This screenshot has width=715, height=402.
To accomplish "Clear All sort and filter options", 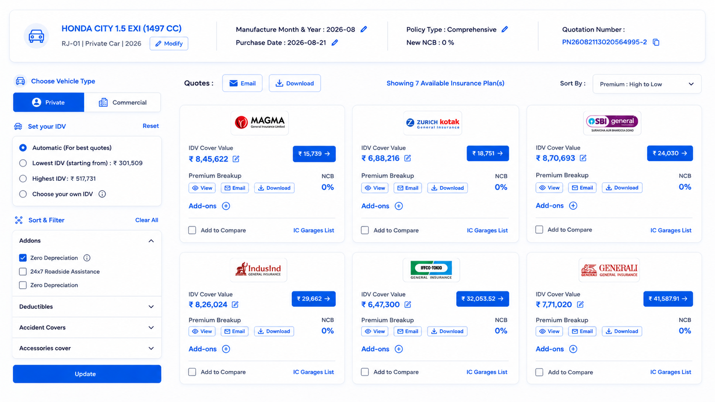I will [147, 220].
